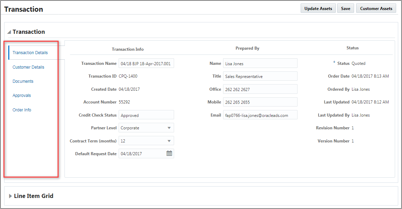This screenshot has height=209, width=402.
Task: Click the Transaction Info column heading
Action: 128,49
